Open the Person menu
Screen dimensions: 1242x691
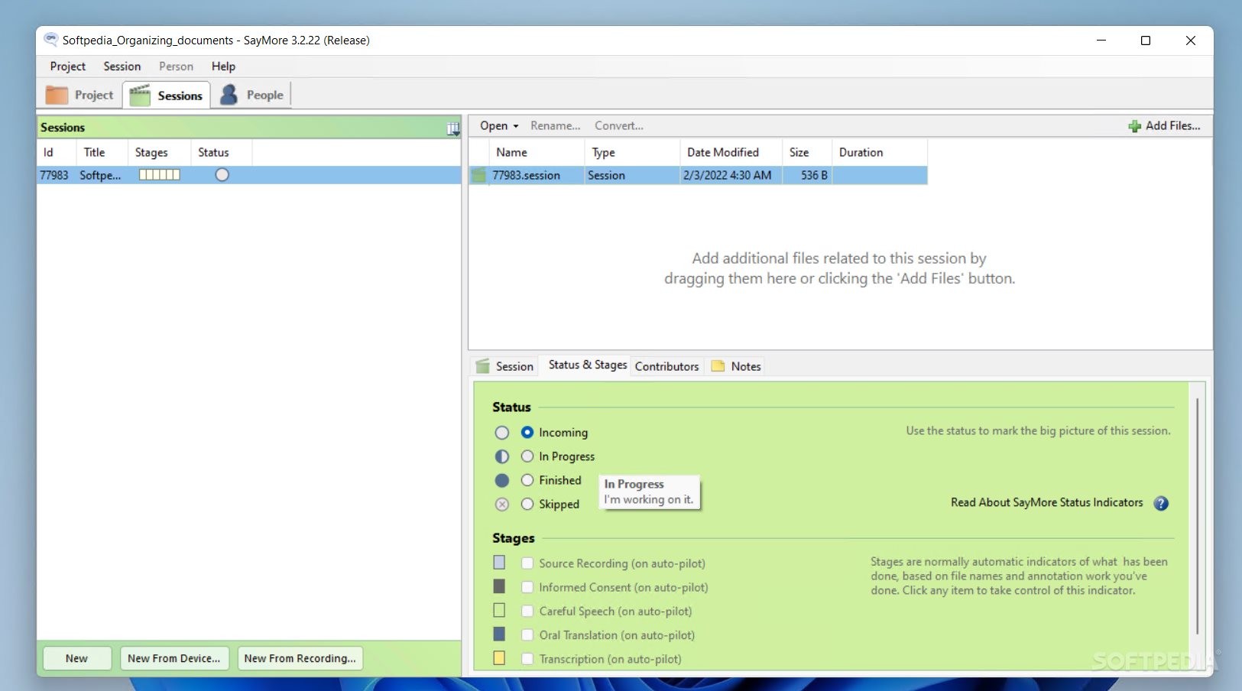[176, 67]
